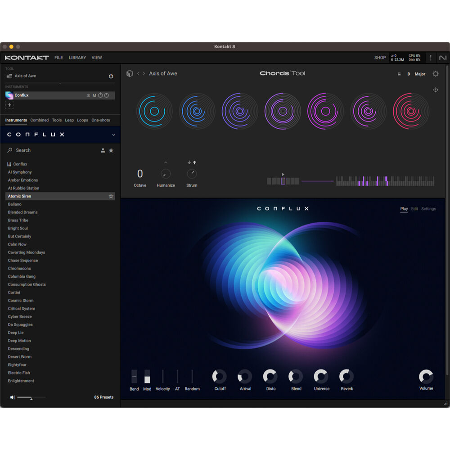Click the preview volume slider at bottom left
This screenshot has width=450, height=450.
(x=31, y=397)
